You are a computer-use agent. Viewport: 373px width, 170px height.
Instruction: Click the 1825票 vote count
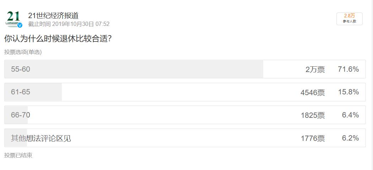[312, 115]
